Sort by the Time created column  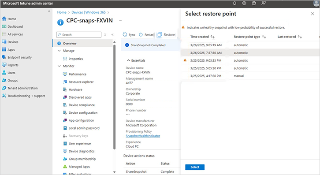pos(202,37)
